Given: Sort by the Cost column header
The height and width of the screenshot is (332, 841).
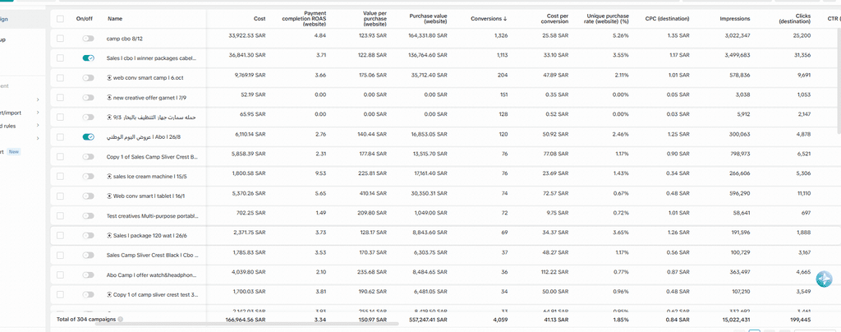Looking at the screenshot, I should (x=260, y=18).
